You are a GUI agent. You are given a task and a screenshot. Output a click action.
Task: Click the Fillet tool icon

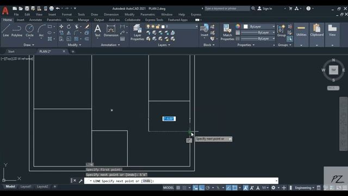[77, 33]
